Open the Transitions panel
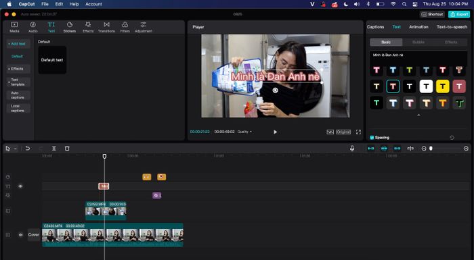The height and width of the screenshot is (260, 474). click(106, 27)
